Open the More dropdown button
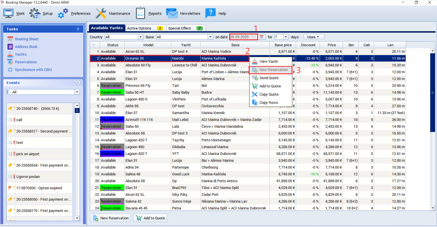The image size is (437, 227). [x=313, y=37]
